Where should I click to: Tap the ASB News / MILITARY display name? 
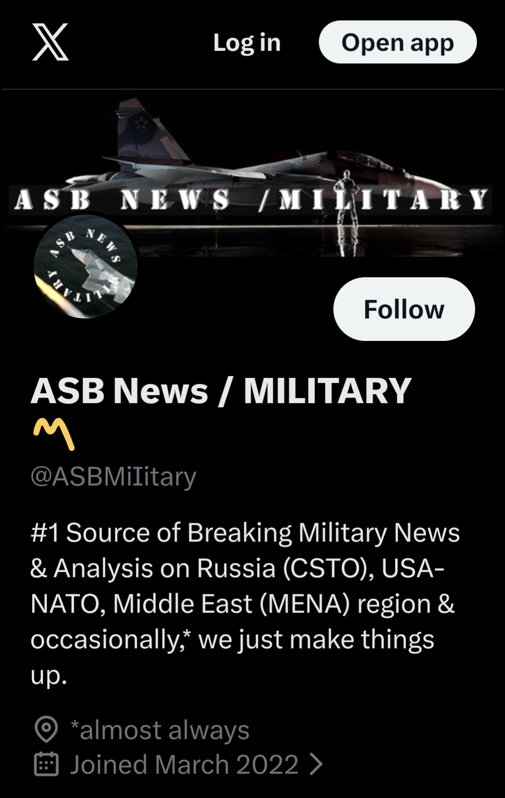[x=221, y=391]
